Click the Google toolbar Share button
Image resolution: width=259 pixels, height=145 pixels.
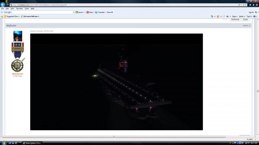click(x=90, y=12)
